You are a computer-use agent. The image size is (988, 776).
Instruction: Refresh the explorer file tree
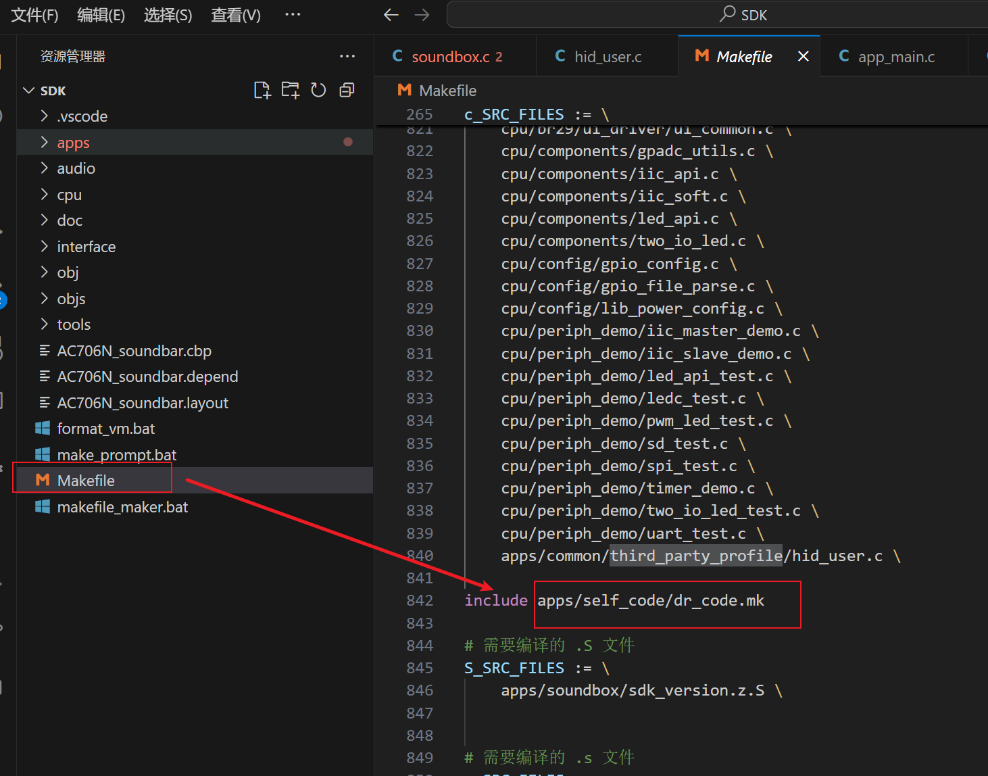[318, 90]
